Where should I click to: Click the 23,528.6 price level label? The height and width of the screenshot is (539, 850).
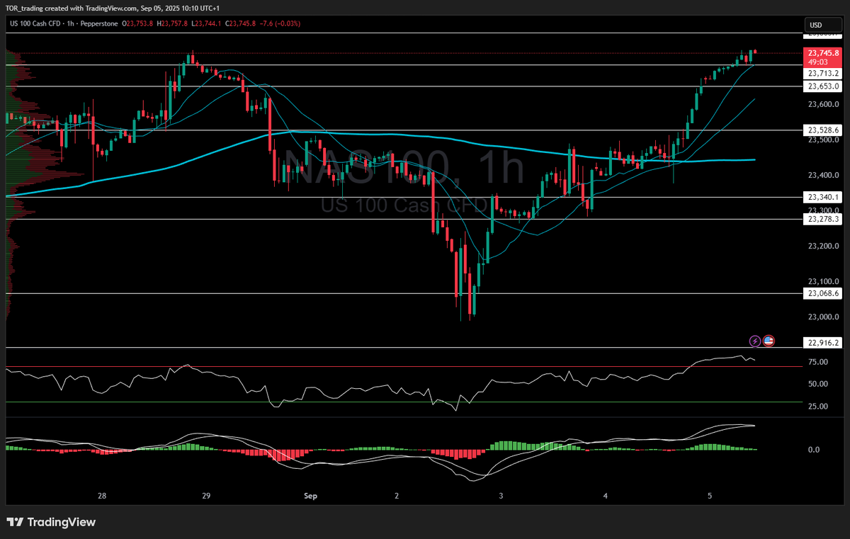click(822, 130)
